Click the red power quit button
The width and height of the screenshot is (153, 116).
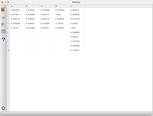click(3, 108)
